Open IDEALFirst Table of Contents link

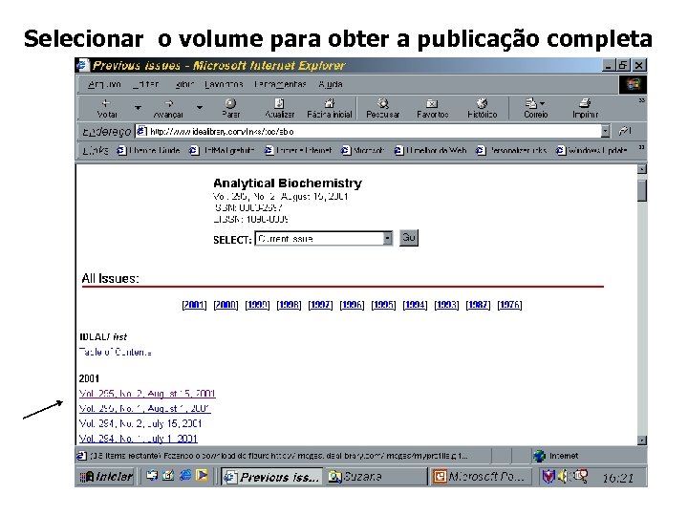116,352
